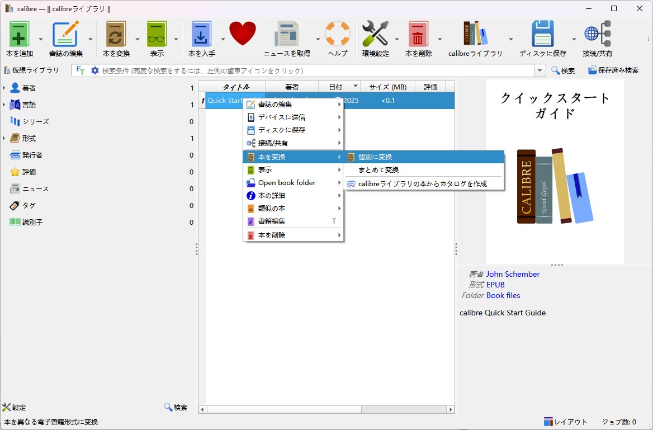
Task: Open dropdown arrow next to 本を削除 toolbar button
Action: [x=440, y=40]
